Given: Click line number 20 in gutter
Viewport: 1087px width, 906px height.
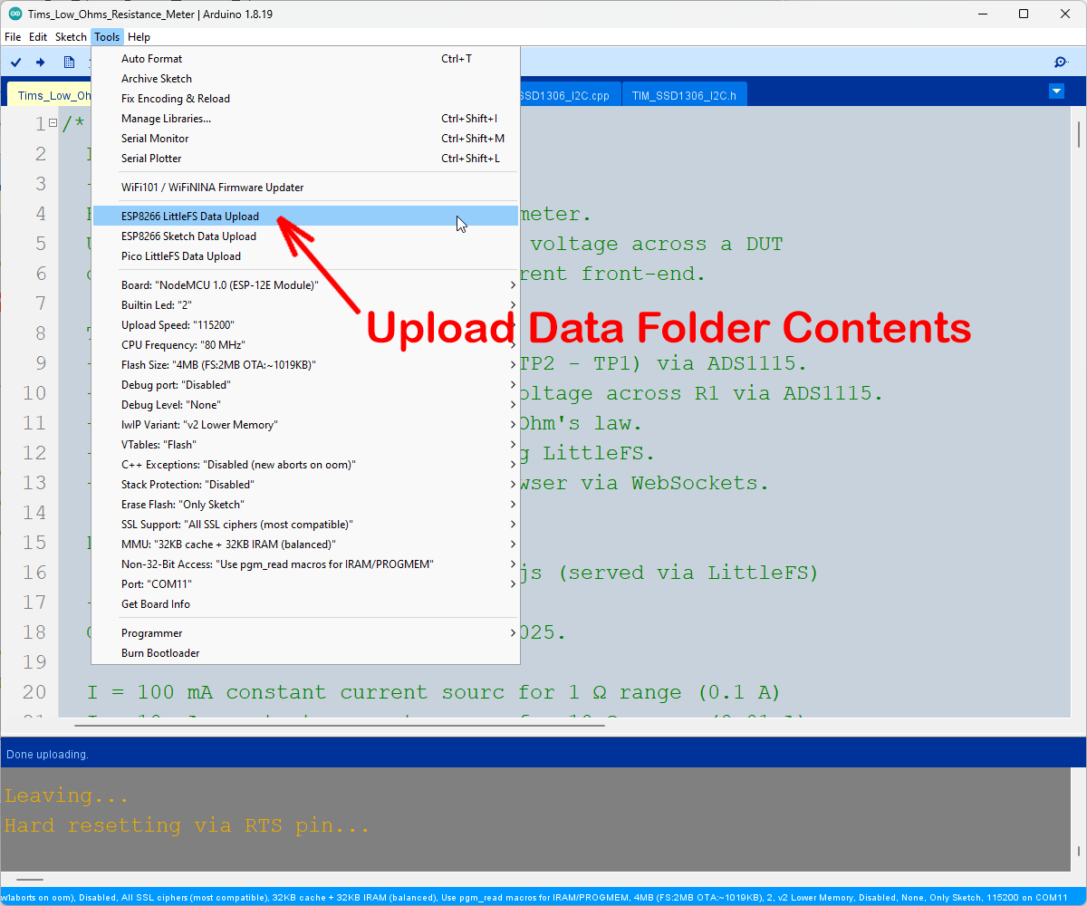Looking at the screenshot, I should coord(34,692).
